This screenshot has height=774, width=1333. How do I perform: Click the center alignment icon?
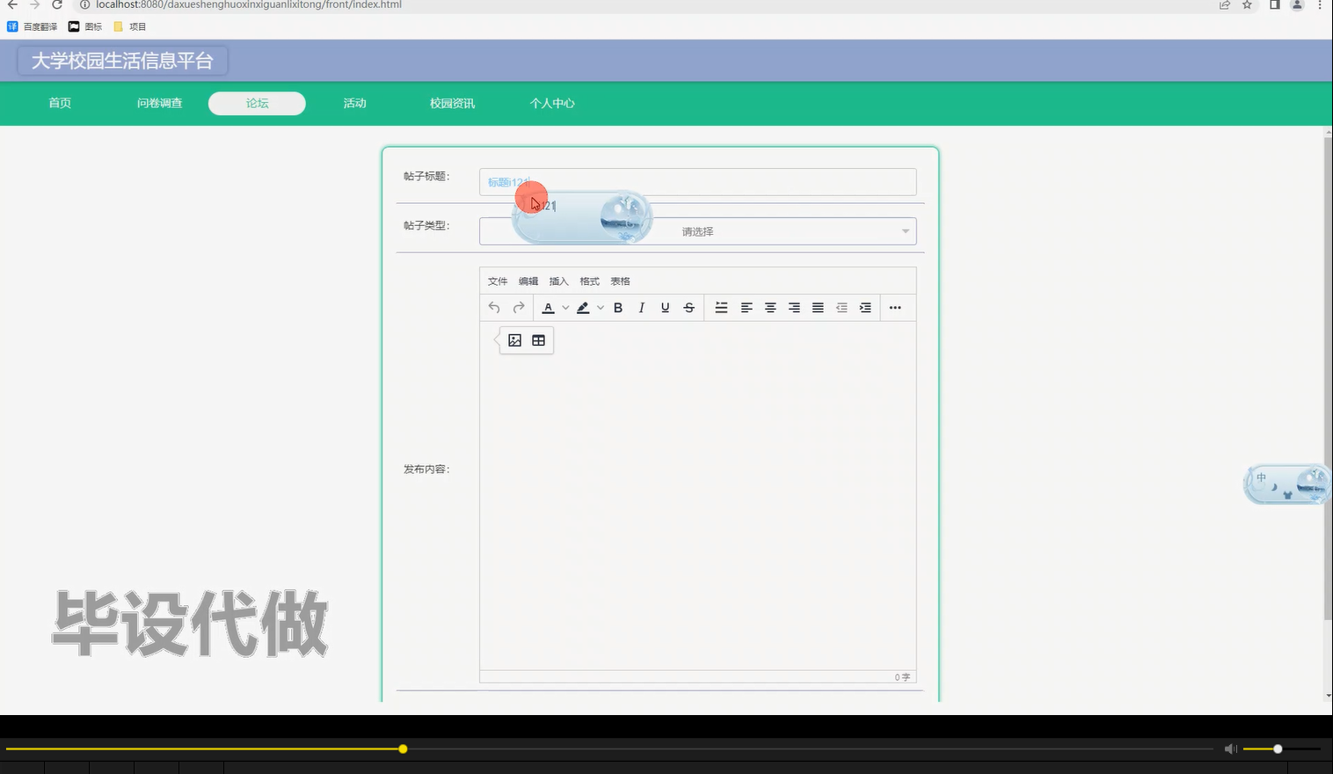click(769, 307)
